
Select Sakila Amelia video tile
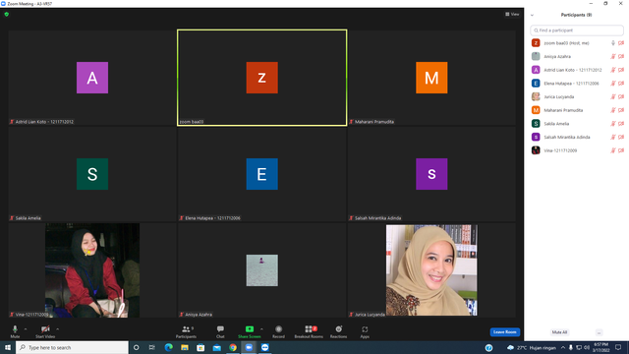92,174
